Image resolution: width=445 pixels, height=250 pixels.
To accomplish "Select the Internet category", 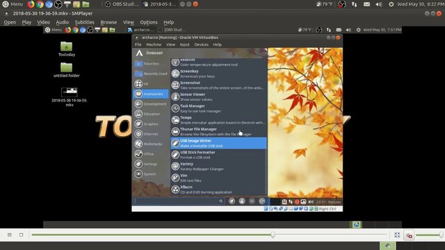I will click(151, 134).
